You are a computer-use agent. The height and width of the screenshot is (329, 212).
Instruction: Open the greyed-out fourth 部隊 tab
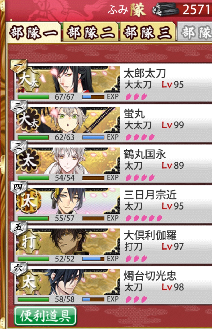coord(195,32)
